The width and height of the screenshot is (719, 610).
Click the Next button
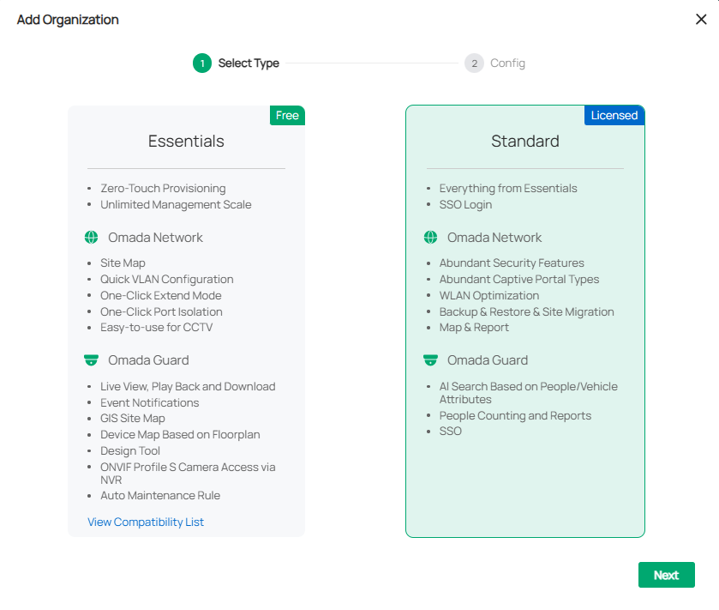coord(667,575)
